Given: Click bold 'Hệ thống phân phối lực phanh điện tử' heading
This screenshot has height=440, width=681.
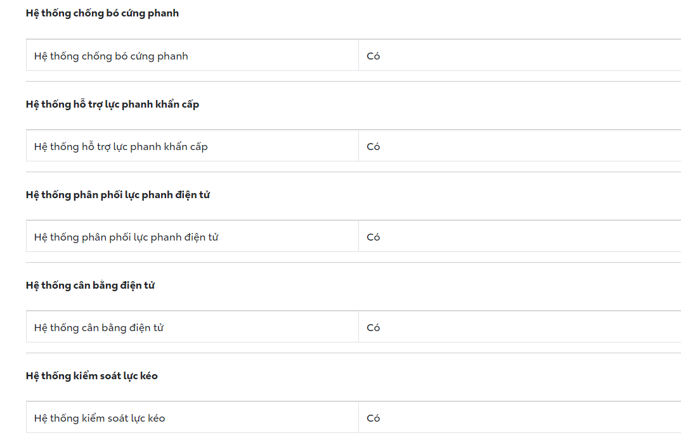Looking at the screenshot, I should (x=118, y=195).
